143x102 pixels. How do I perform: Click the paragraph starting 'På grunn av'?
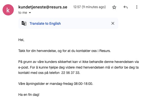click(78, 67)
